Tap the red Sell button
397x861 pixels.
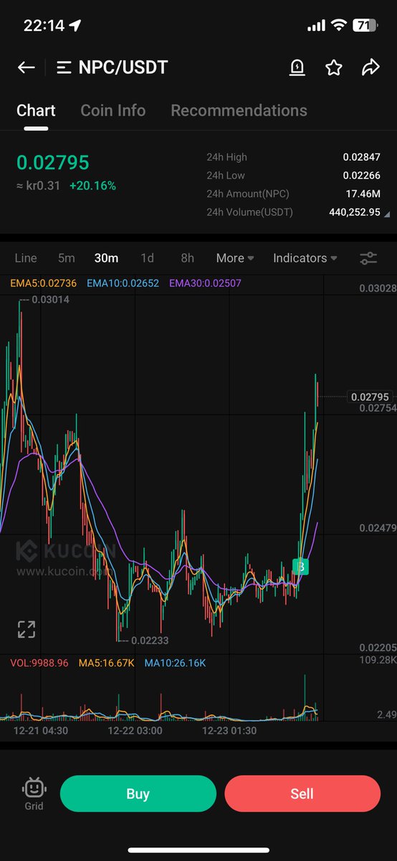click(302, 794)
